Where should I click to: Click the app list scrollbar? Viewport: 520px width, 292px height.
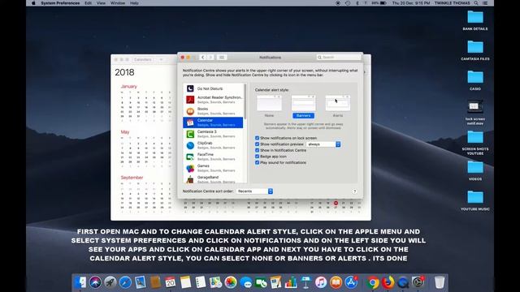[x=245, y=101]
